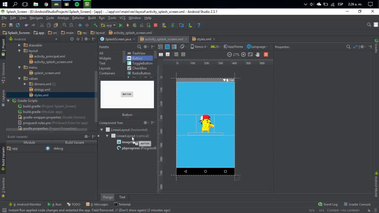Click the Search Everywhere magnifier at top right
The width and height of the screenshot is (379, 213).
pyautogui.click(x=369, y=25)
